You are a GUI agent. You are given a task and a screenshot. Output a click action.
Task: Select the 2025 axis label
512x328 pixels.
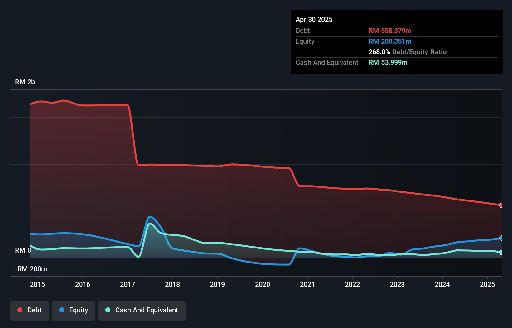487,284
